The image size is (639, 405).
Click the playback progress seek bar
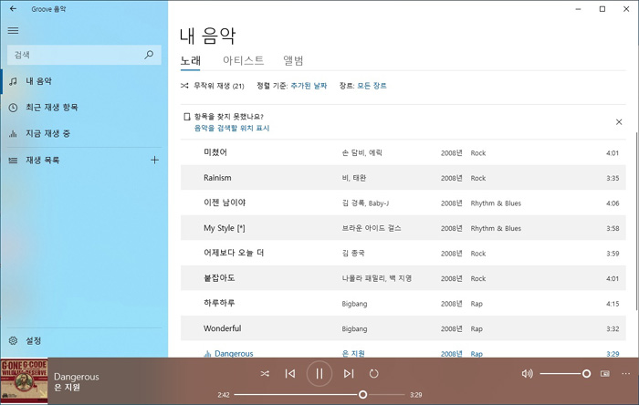click(x=319, y=394)
